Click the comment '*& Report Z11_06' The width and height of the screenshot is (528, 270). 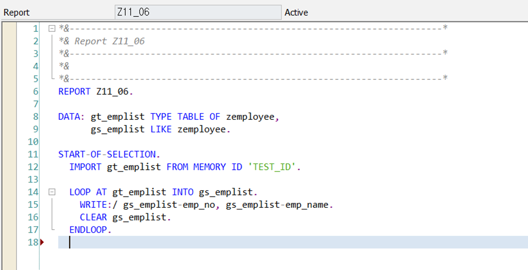pos(101,41)
